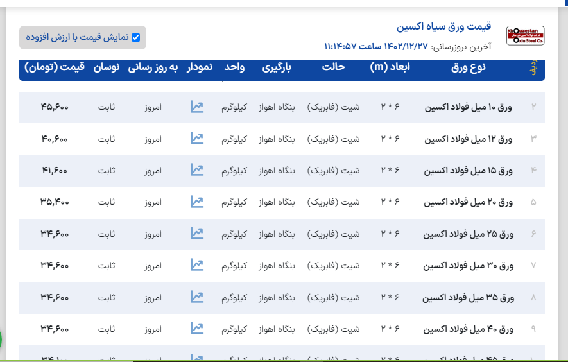
Task: Open ورق 10 میل فولاد اکسین product link
Action: tap(469, 107)
